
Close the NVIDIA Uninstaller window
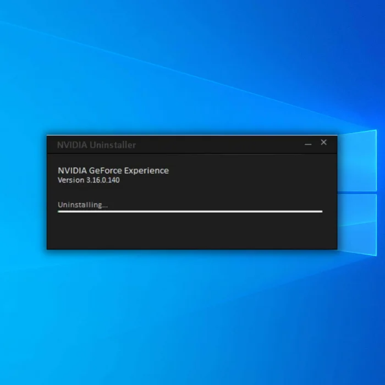323,142
